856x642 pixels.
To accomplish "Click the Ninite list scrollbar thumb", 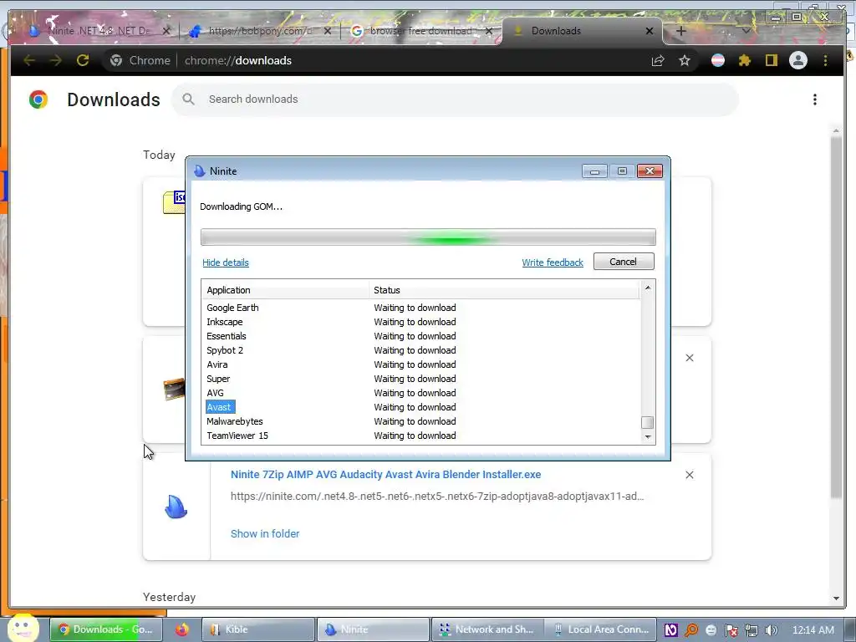I will tap(648, 422).
